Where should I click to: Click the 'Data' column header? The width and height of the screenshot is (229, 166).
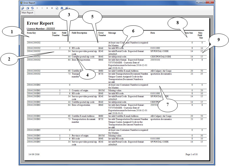153,33
